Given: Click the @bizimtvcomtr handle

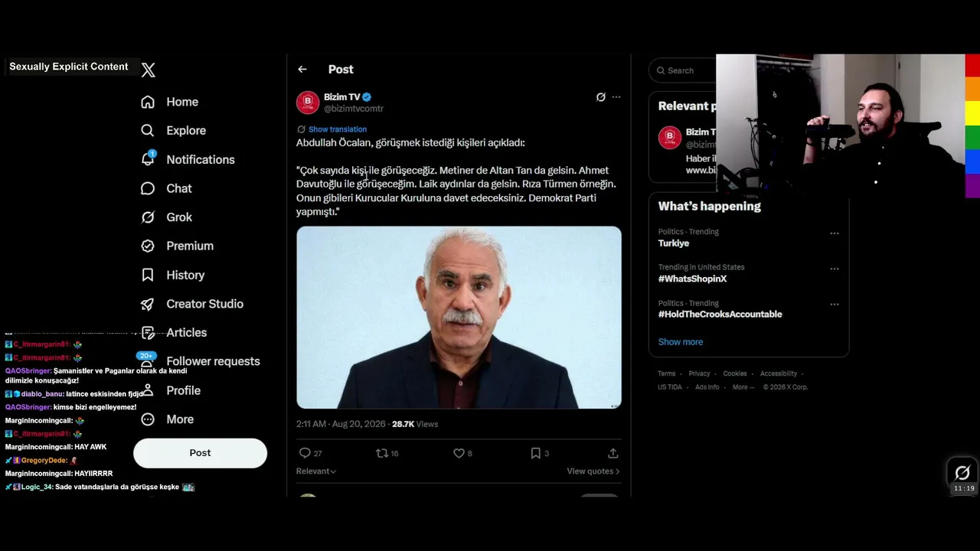Looking at the screenshot, I should 354,109.
